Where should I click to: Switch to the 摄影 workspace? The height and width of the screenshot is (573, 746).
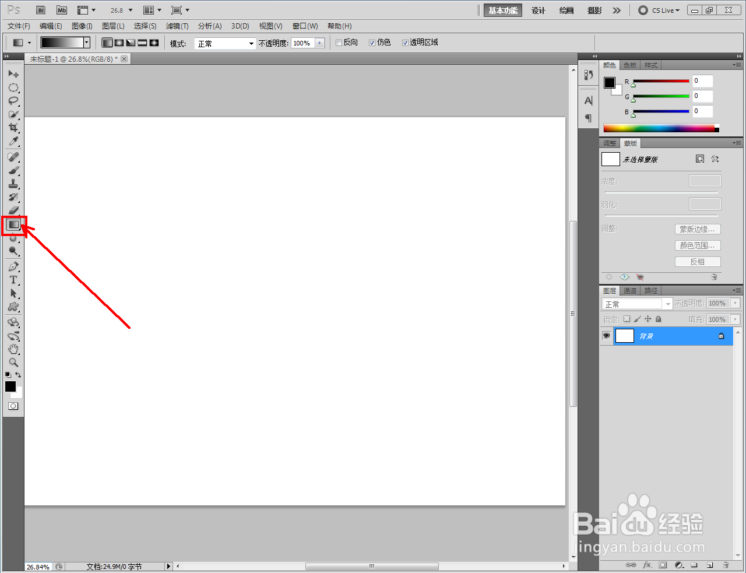594,10
